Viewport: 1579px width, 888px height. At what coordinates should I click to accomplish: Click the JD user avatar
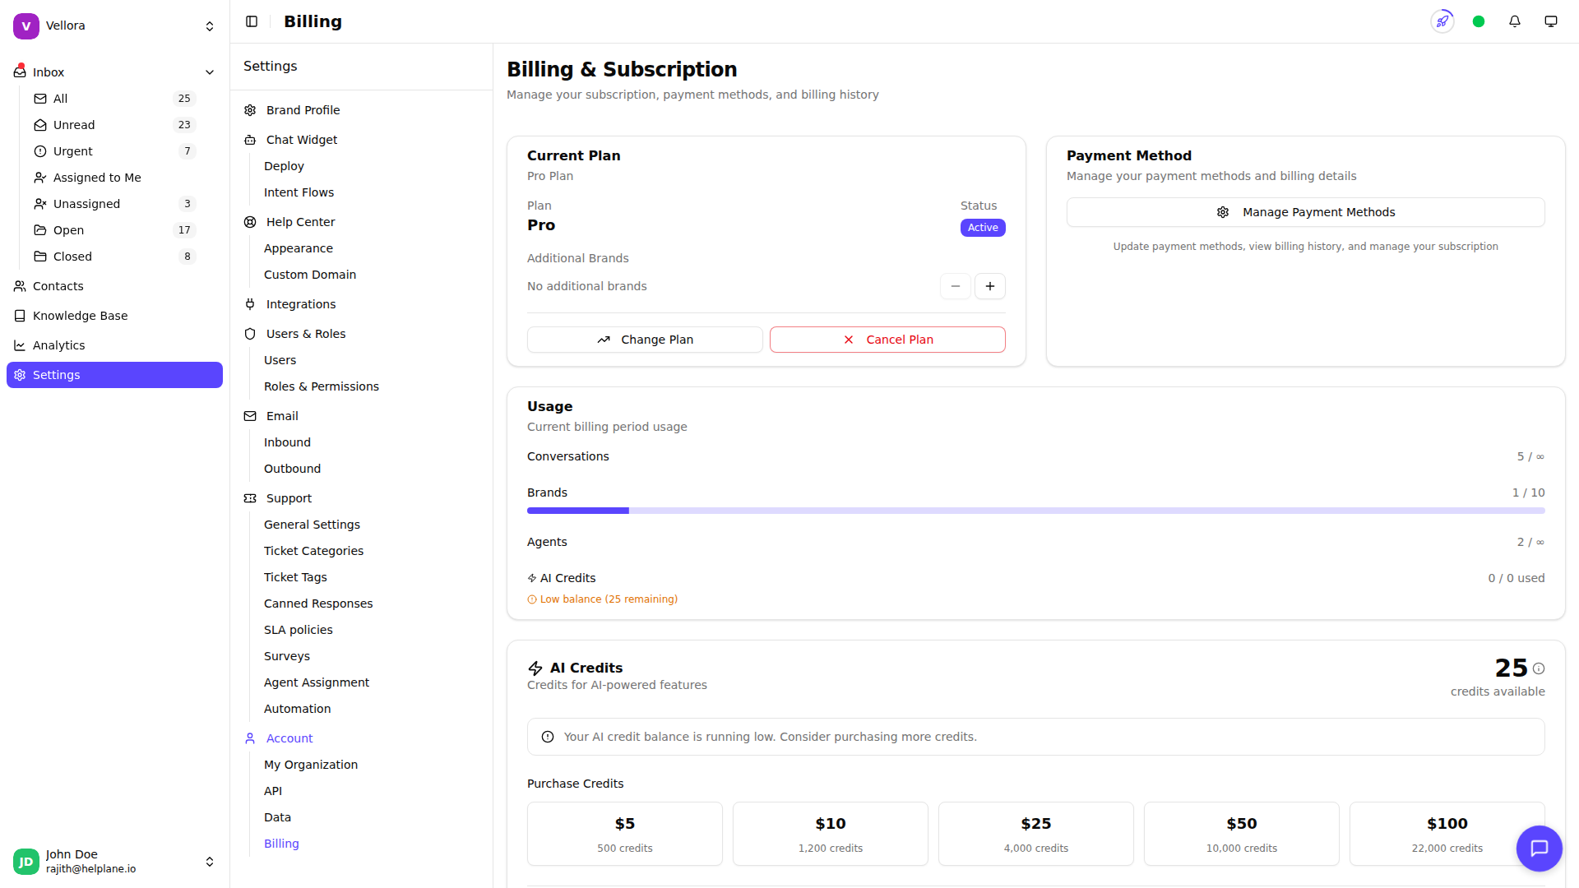click(x=26, y=862)
